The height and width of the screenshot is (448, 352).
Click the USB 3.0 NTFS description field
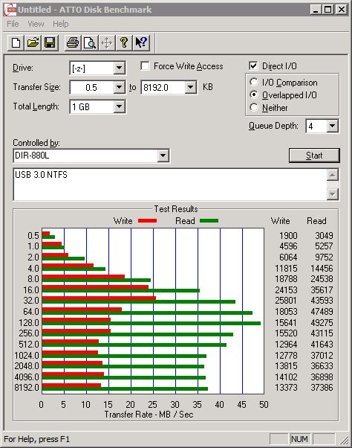[170, 185]
